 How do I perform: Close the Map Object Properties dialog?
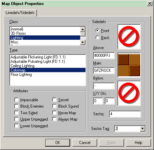click(x=150, y=4)
